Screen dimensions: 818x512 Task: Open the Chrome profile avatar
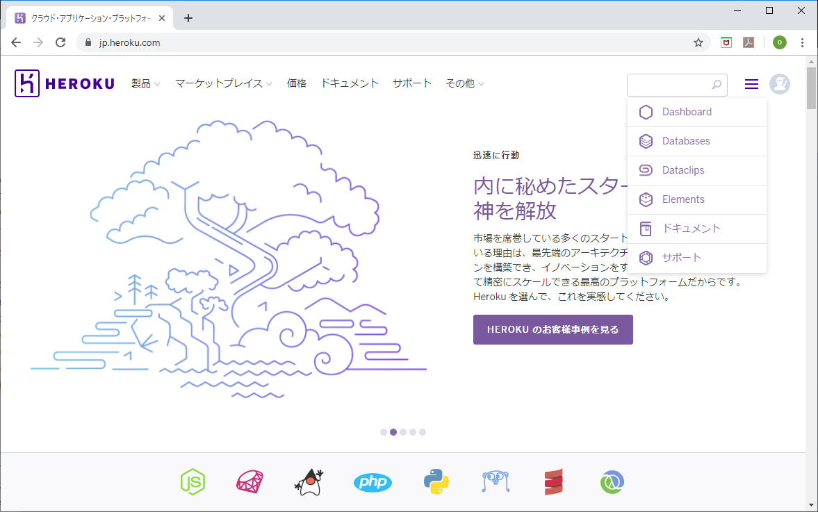779,43
